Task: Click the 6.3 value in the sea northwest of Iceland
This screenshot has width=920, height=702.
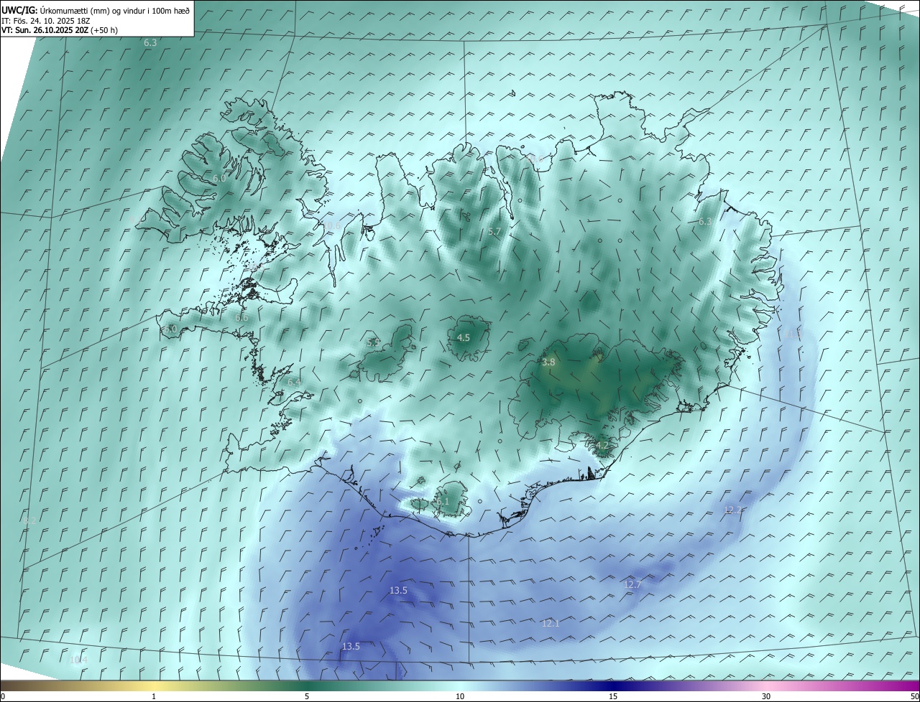Action: [149, 43]
